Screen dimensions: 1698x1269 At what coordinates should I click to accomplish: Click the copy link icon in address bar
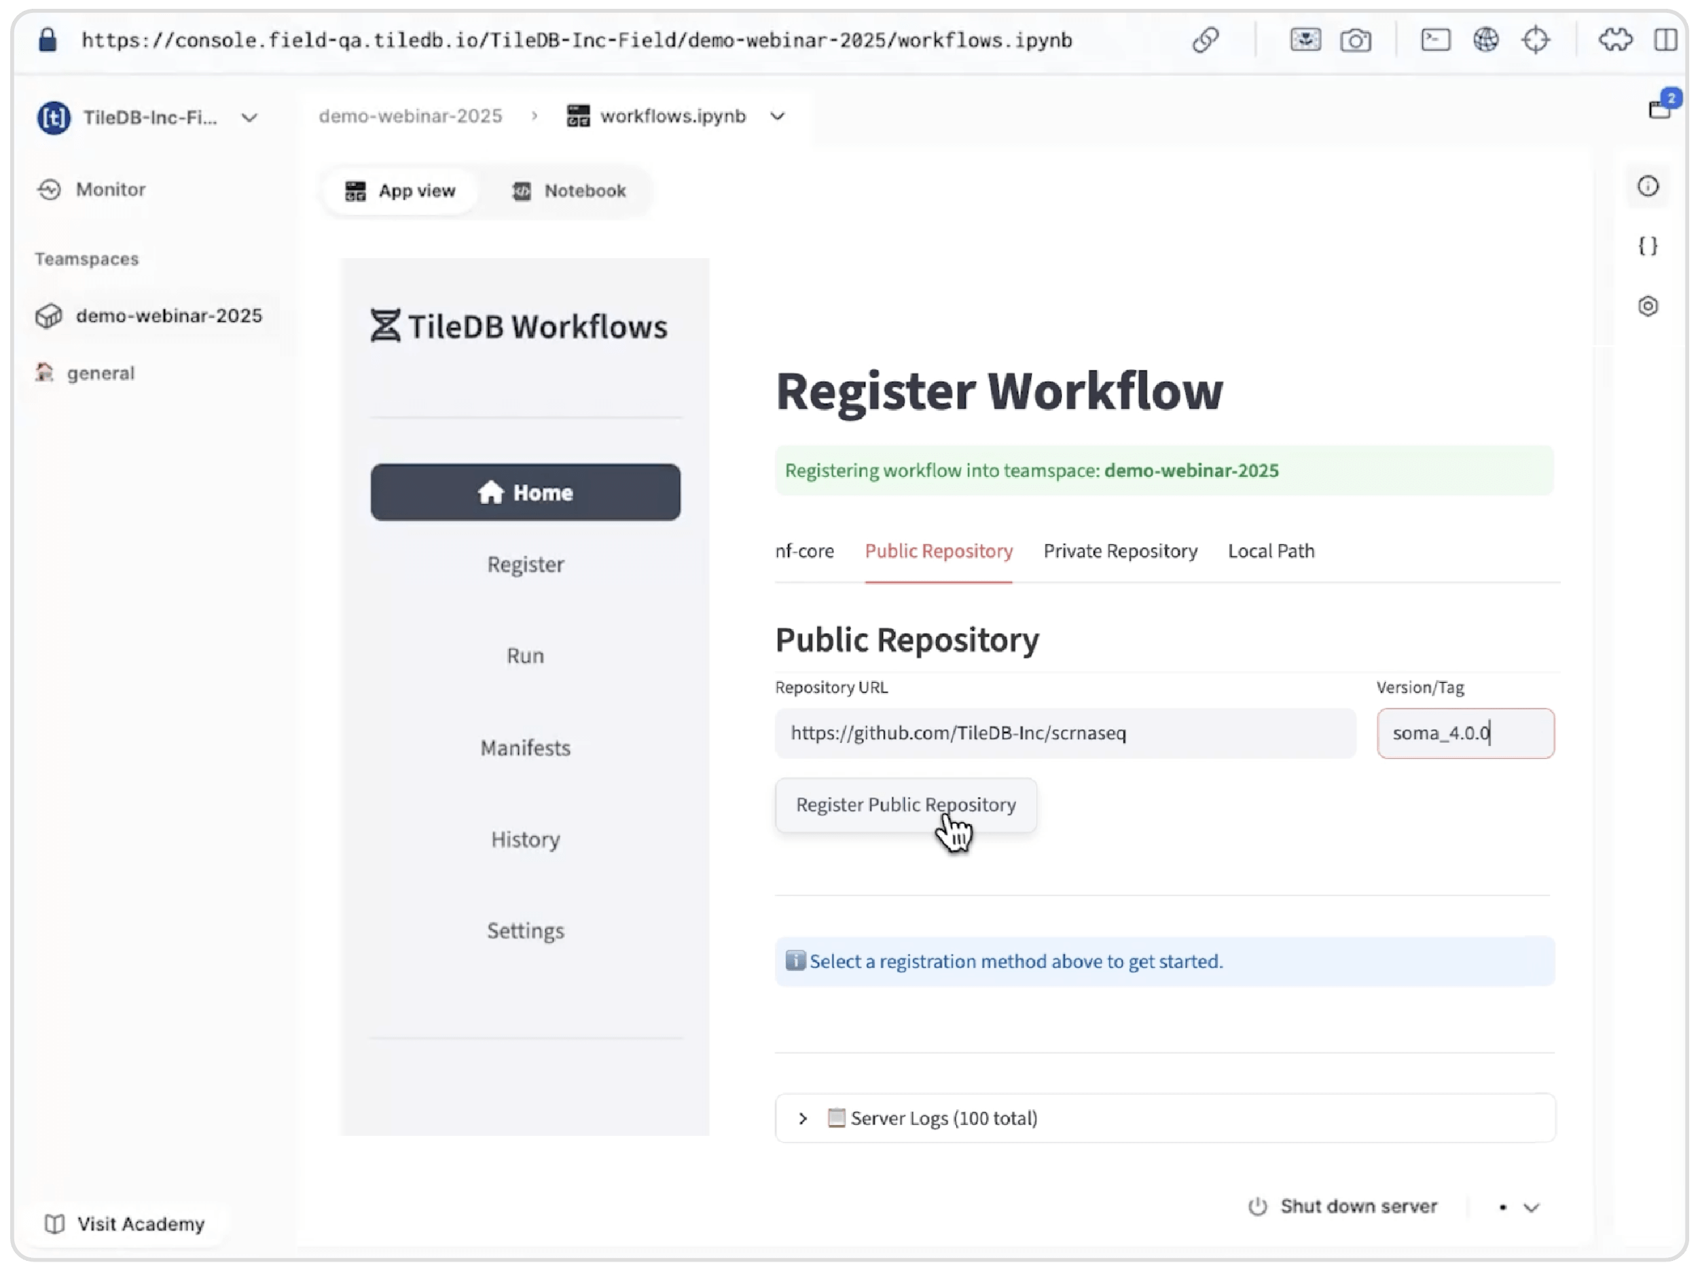click(x=1205, y=39)
